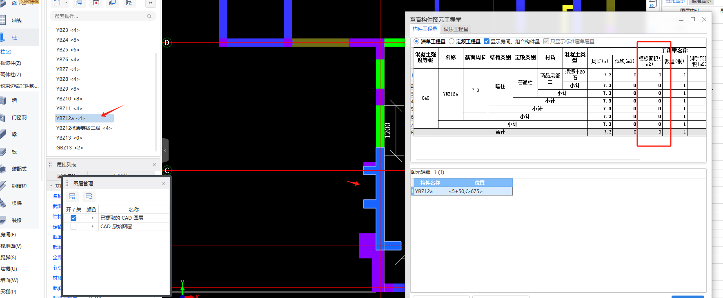Select 柱(Z) subcategory
723x298 pixels.
[x=6, y=52]
